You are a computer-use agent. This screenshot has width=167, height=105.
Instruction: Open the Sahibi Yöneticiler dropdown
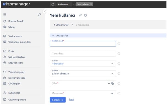(83, 63)
